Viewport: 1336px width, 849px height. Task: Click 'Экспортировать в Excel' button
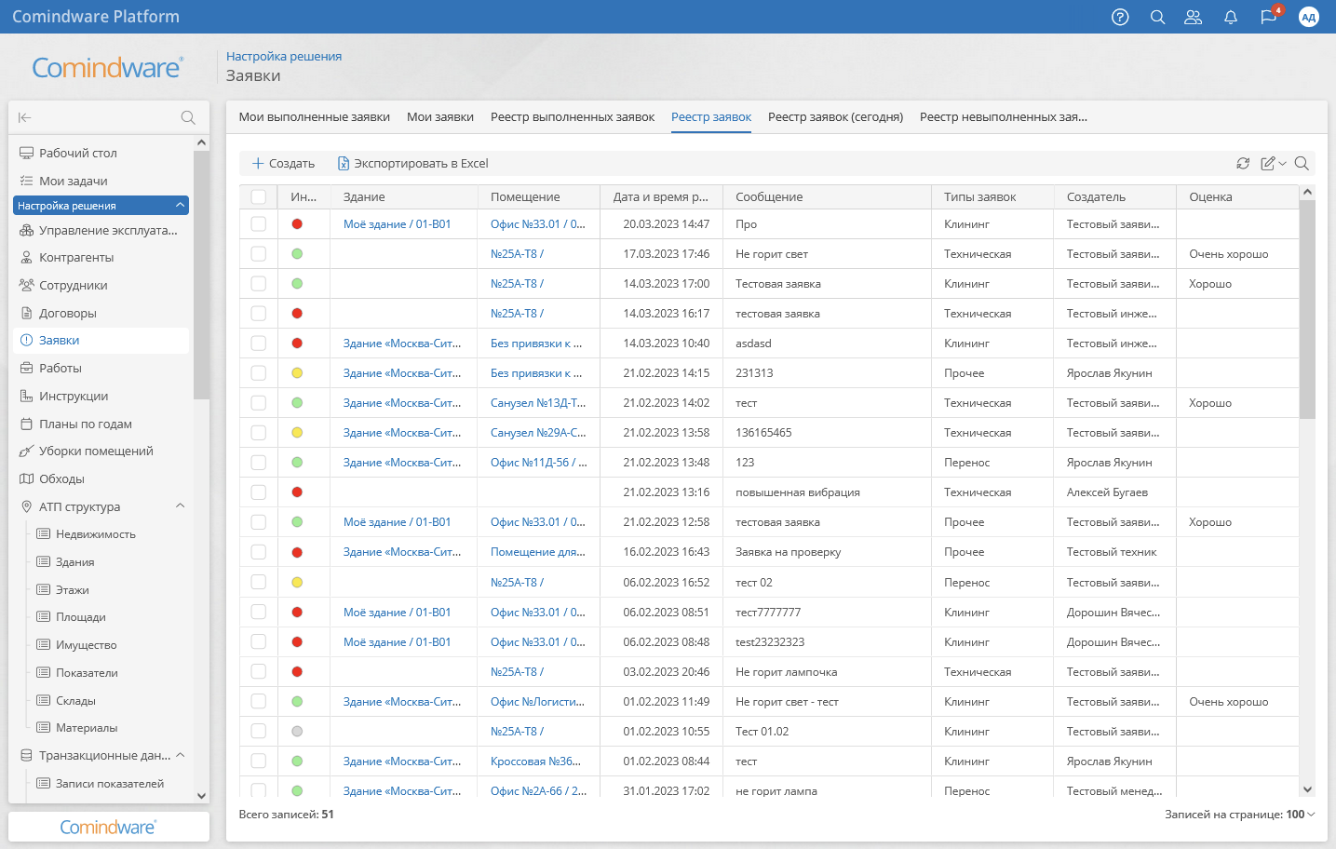(412, 163)
